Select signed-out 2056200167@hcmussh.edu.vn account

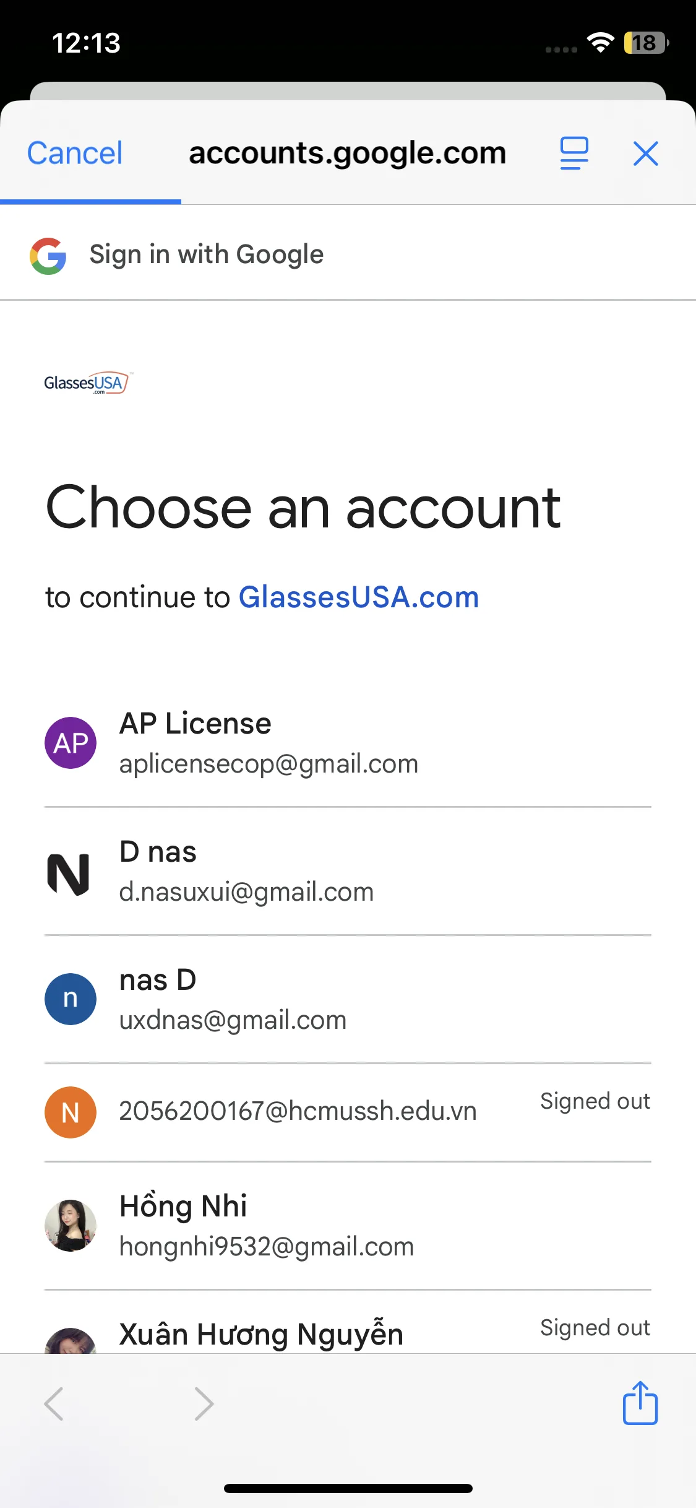pyautogui.click(x=298, y=1111)
